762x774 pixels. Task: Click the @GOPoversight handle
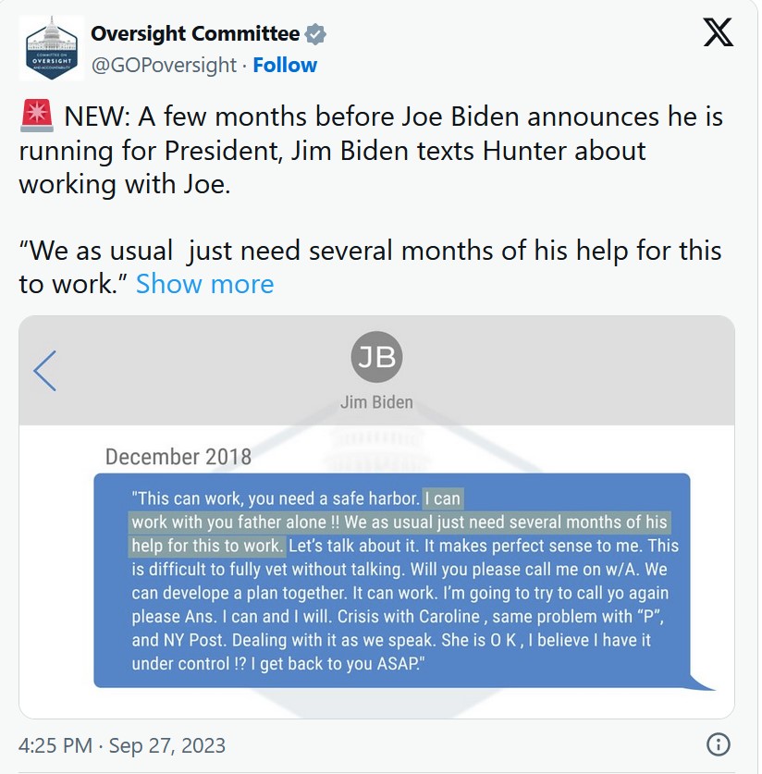click(x=164, y=65)
